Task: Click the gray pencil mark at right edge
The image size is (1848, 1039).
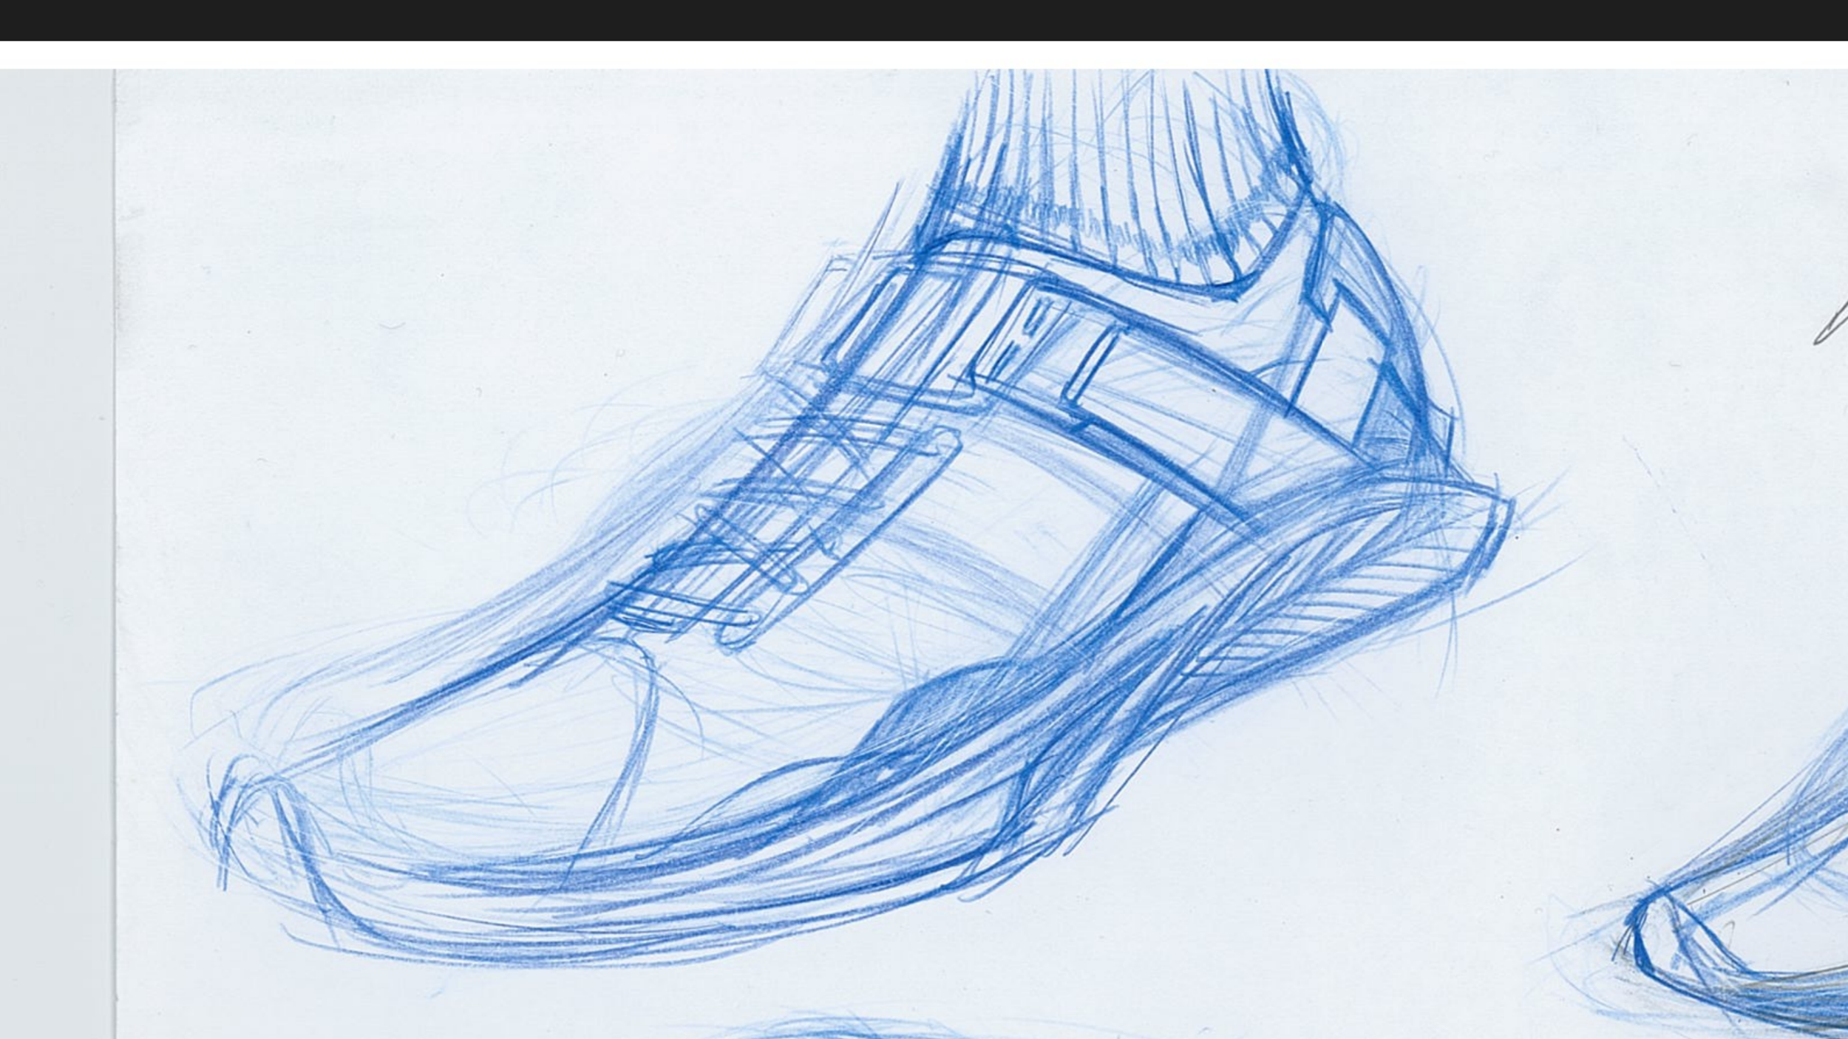Action: (x=1832, y=321)
